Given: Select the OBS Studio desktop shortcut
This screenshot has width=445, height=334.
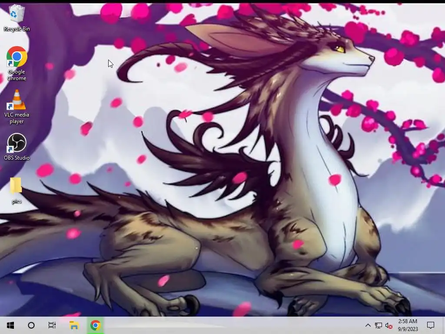Looking at the screenshot, I should click(x=17, y=147).
